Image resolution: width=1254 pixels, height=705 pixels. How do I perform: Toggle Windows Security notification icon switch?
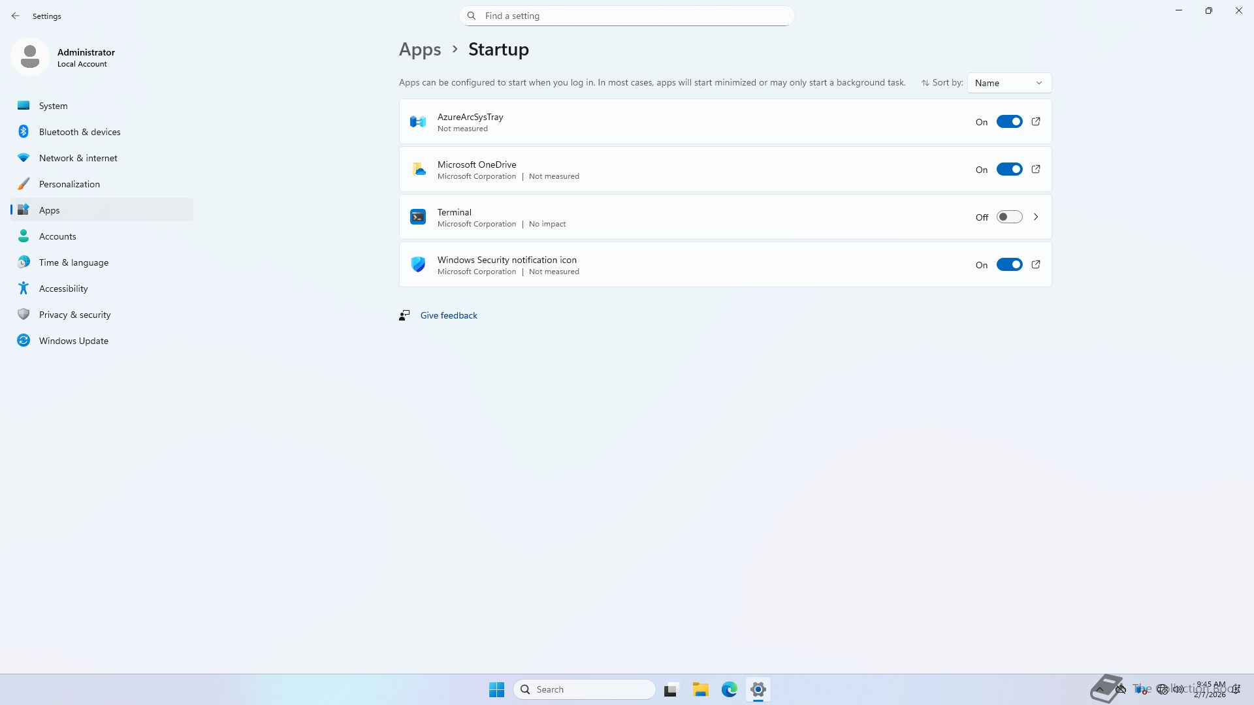coord(1009,264)
